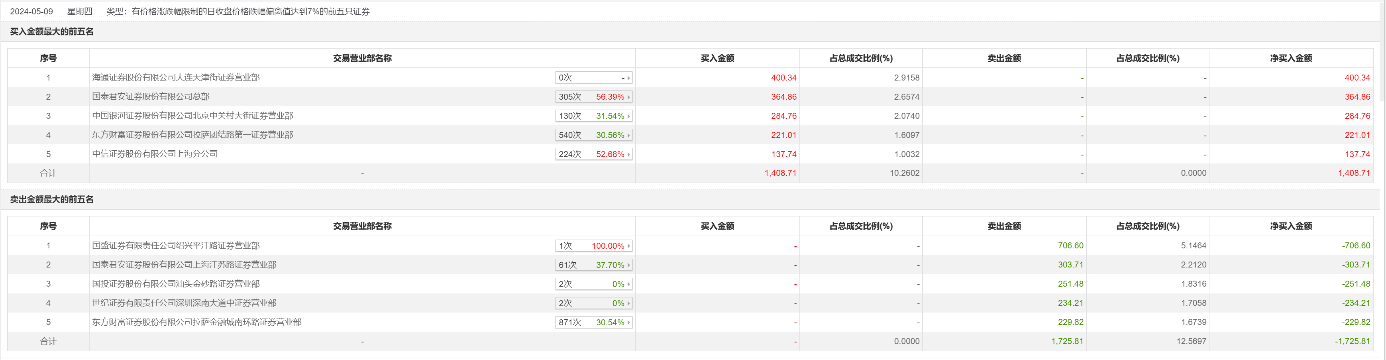Expand the 0次 box for 海通证券
This screenshot has height=360, width=1386.
click(x=593, y=78)
